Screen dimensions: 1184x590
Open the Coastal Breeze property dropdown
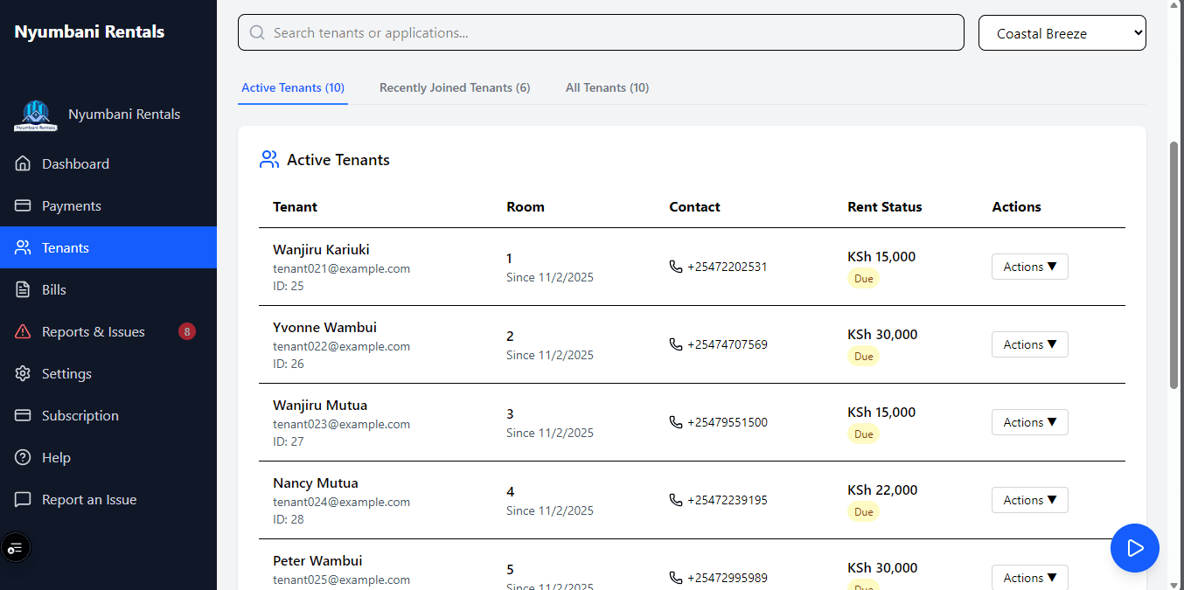click(1062, 32)
